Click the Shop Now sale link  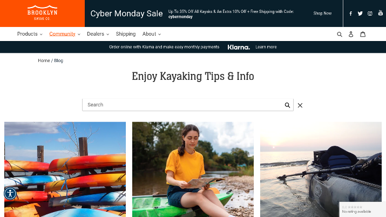click(x=322, y=13)
